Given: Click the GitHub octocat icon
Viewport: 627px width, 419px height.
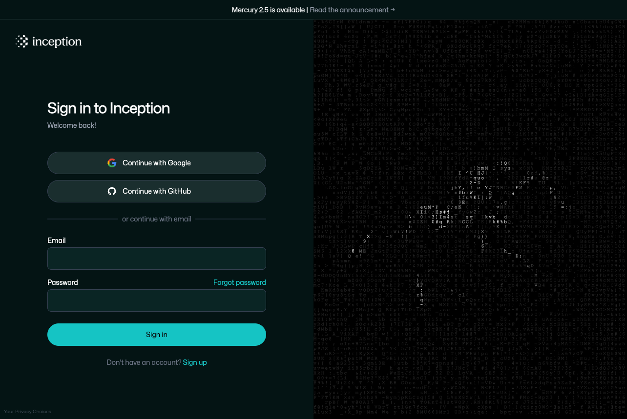Looking at the screenshot, I should [112, 191].
